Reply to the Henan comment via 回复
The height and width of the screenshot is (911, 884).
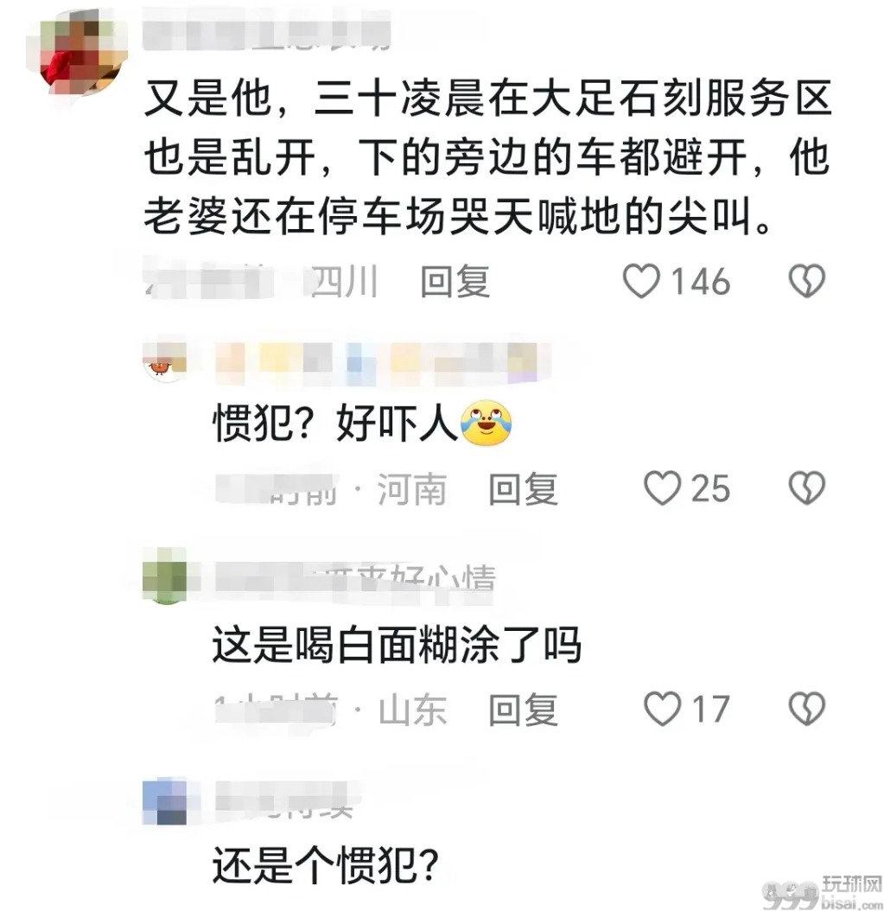coord(523,488)
